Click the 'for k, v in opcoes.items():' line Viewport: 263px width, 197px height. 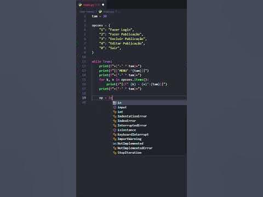point(124,80)
